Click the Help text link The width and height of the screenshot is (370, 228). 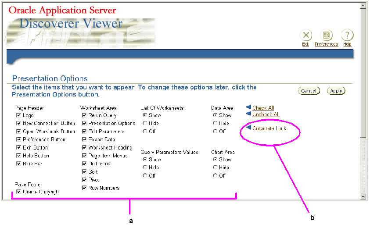pyautogui.click(x=347, y=44)
